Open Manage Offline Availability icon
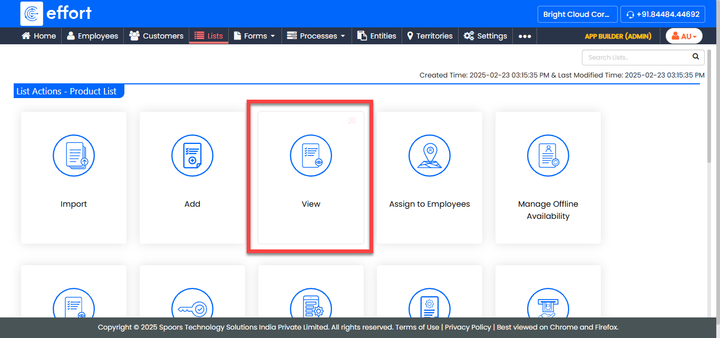The width and height of the screenshot is (720, 338). pos(548,156)
